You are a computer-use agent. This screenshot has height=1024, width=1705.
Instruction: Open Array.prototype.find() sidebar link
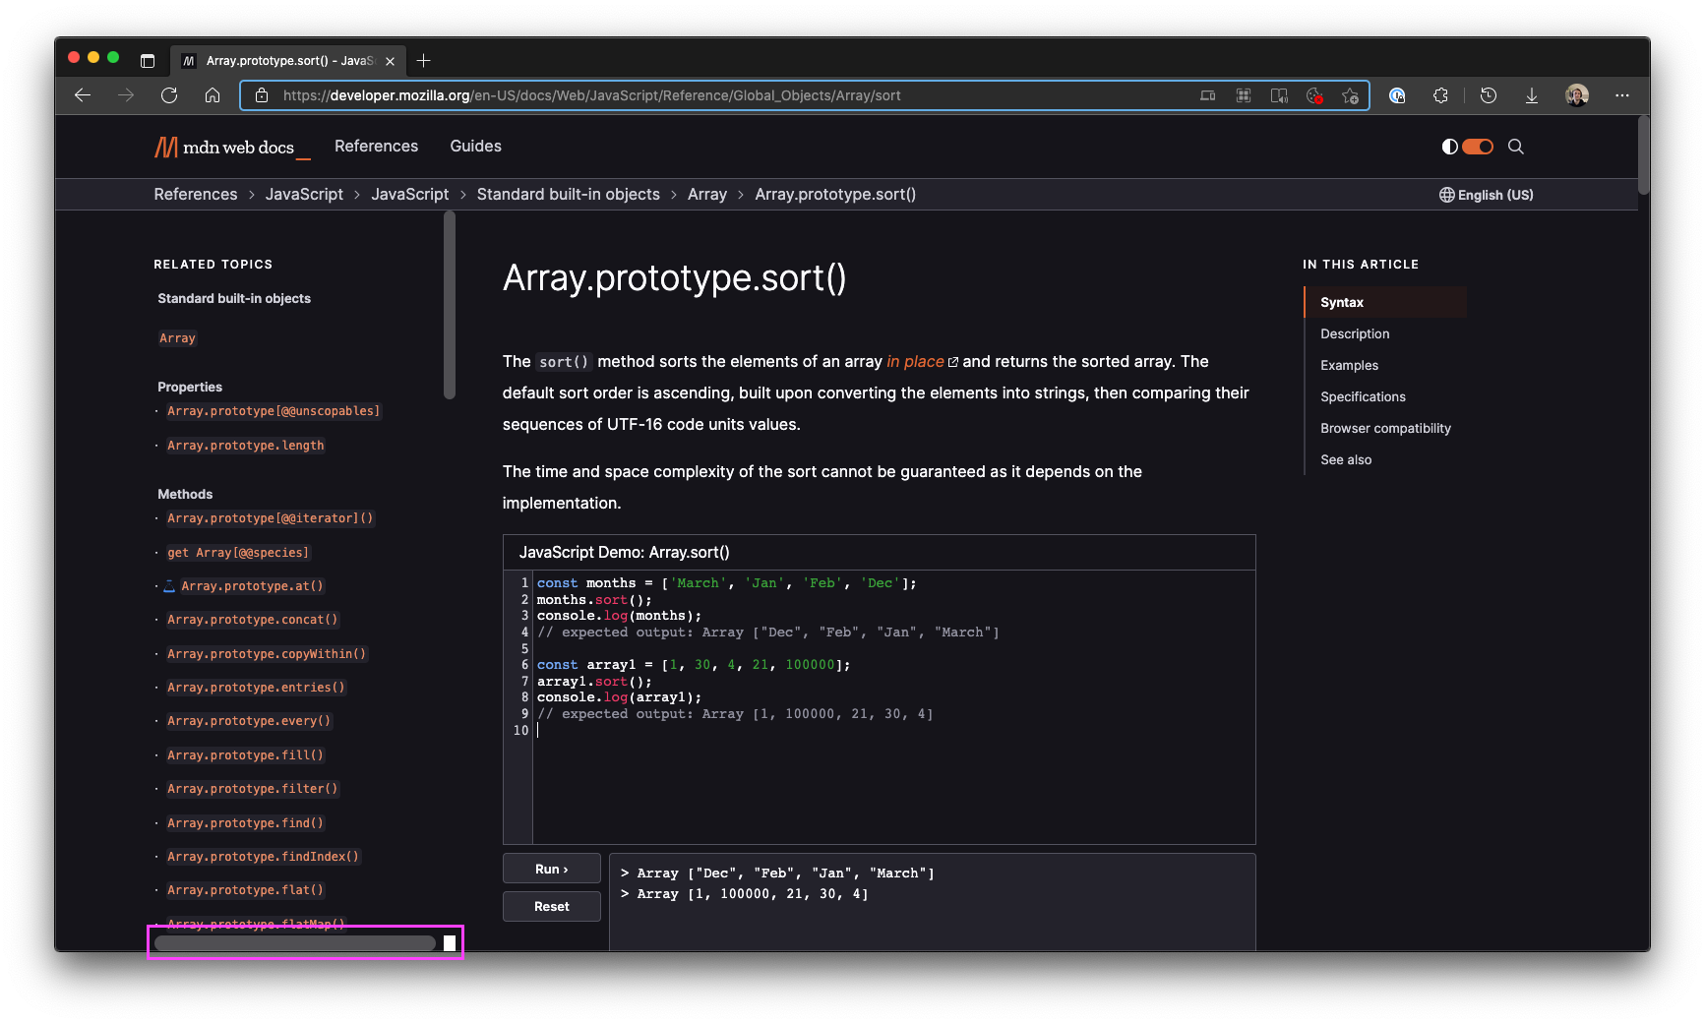(245, 823)
